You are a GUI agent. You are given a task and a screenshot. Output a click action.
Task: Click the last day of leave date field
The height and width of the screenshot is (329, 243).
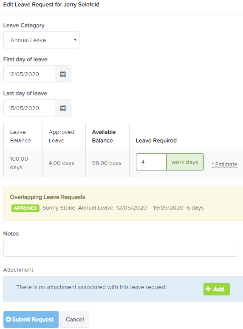click(x=29, y=108)
